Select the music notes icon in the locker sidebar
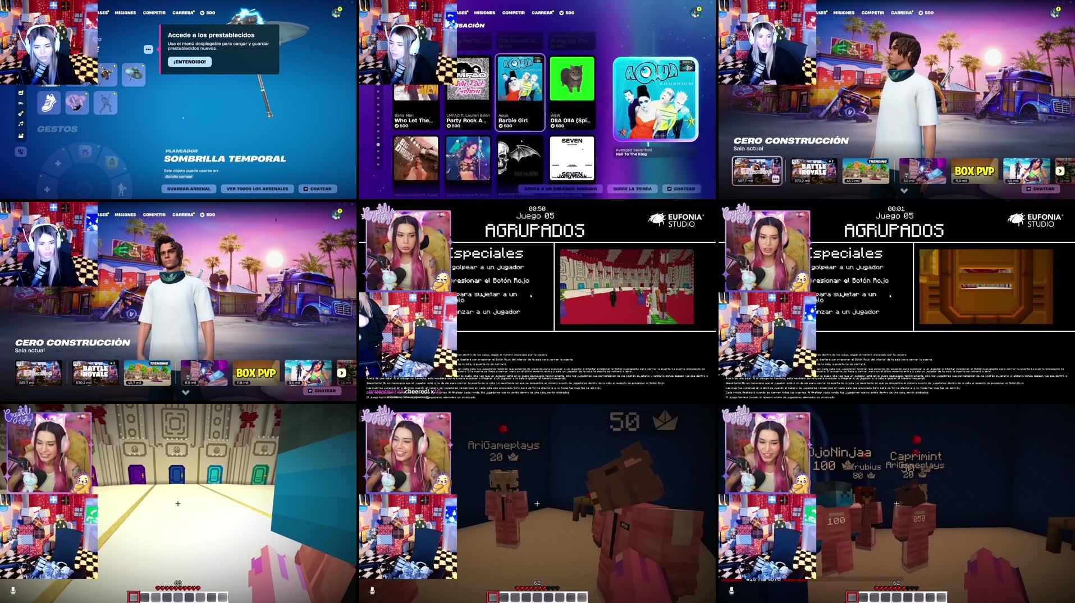This screenshot has width=1075, height=603. point(20,123)
